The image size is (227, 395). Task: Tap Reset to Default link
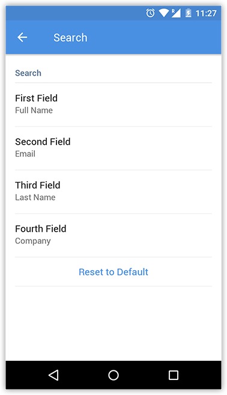tap(114, 272)
